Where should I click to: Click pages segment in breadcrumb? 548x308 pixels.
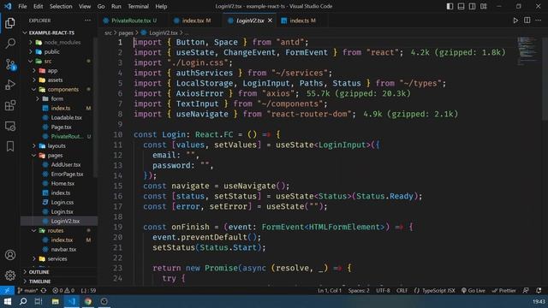click(126, 33)
